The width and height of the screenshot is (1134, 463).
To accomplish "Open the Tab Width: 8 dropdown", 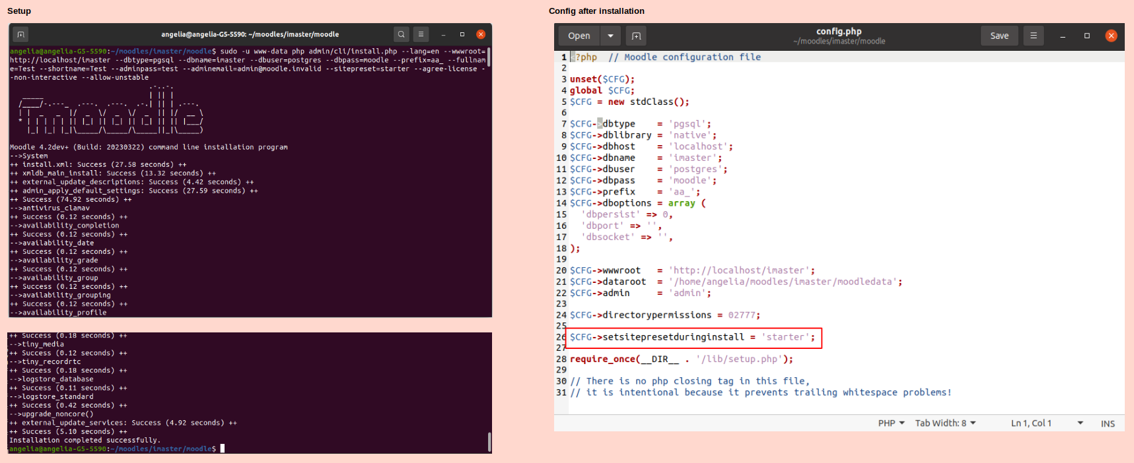I will click(x=945, y=423).
